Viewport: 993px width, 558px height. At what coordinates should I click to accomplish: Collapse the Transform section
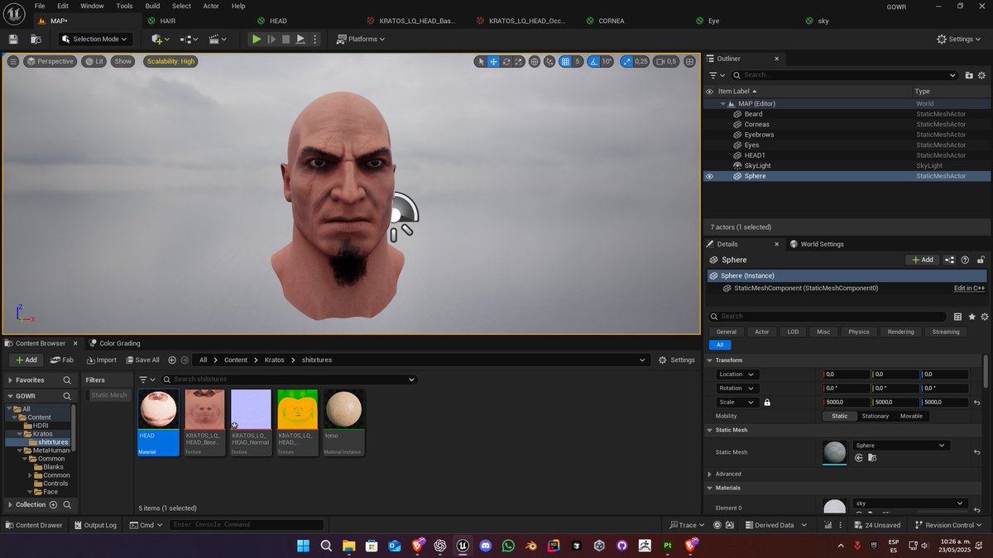(x=709, y=360)
